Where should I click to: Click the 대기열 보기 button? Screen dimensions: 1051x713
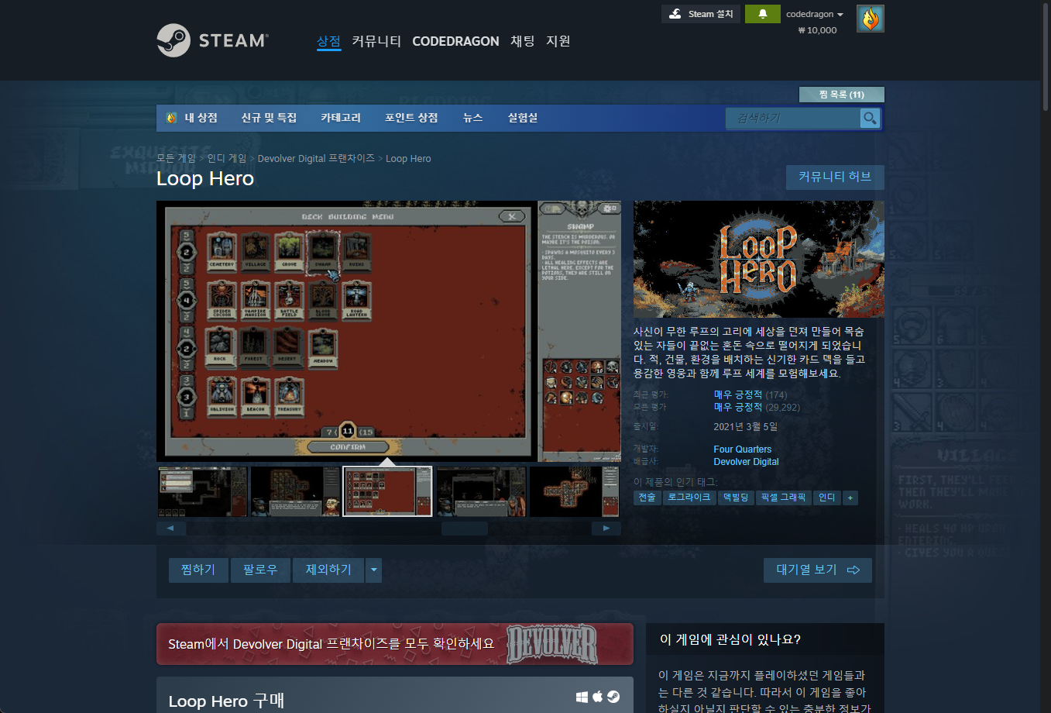click(817, 570)
